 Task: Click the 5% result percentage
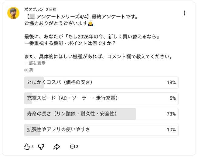(x=172, y=98)
